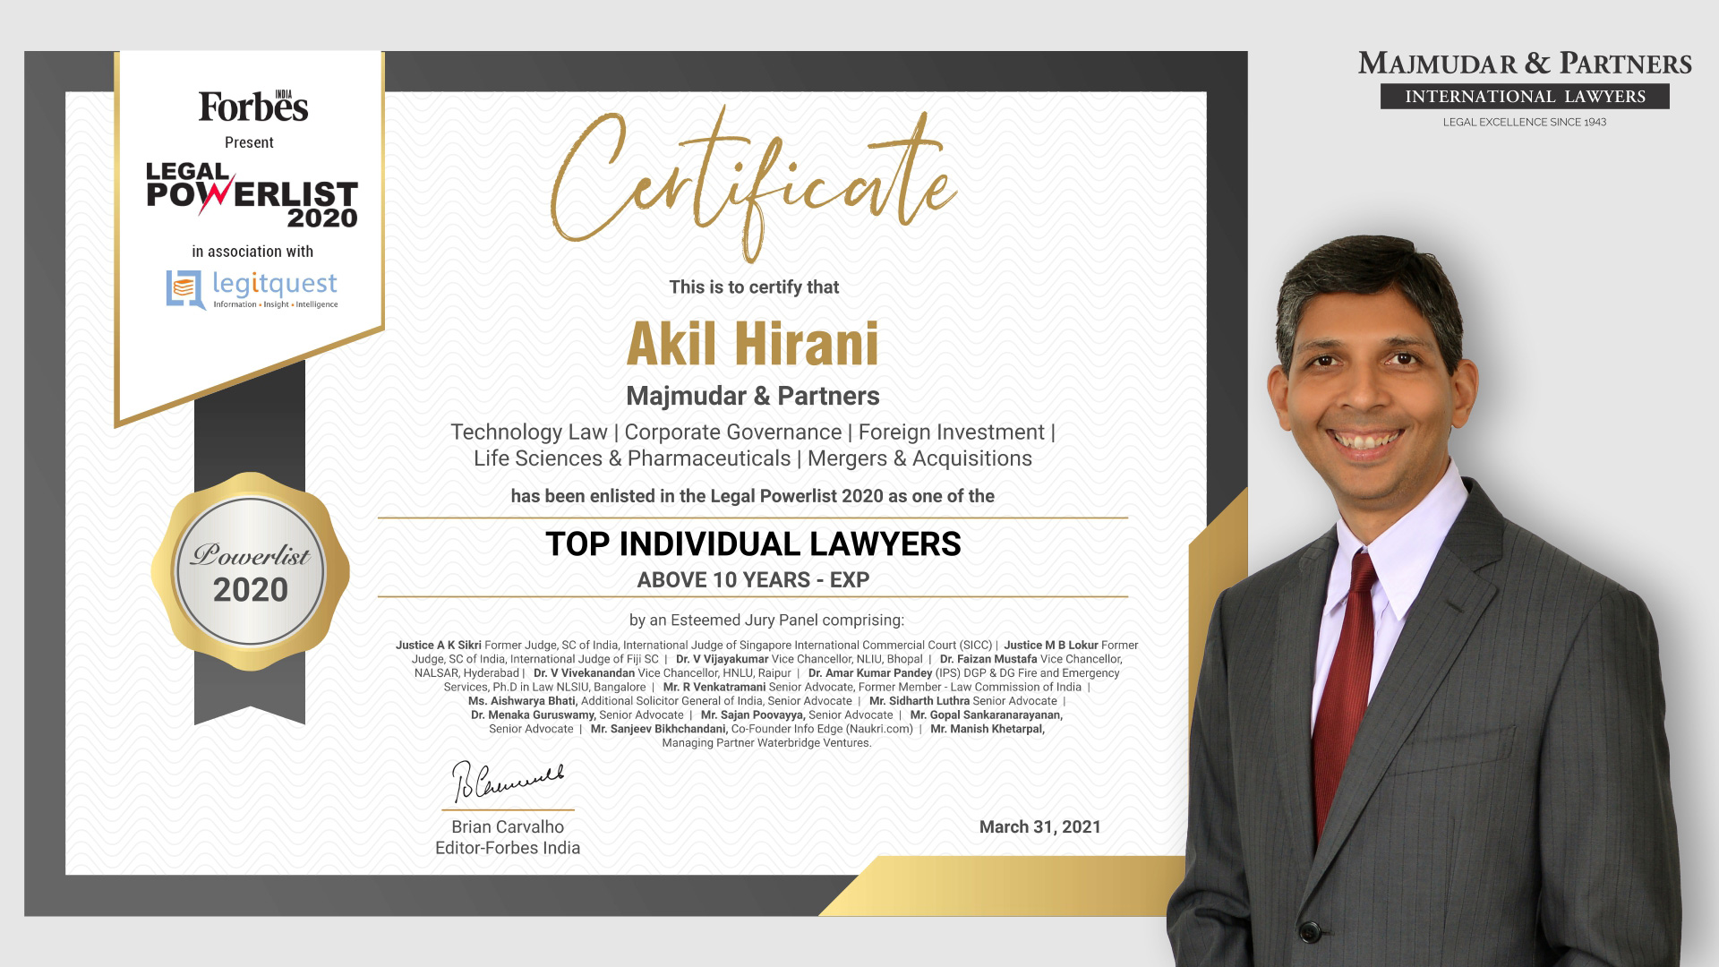
Task: Click 'Information Insight Intelligence' tagline
Action: click(276, 305)
